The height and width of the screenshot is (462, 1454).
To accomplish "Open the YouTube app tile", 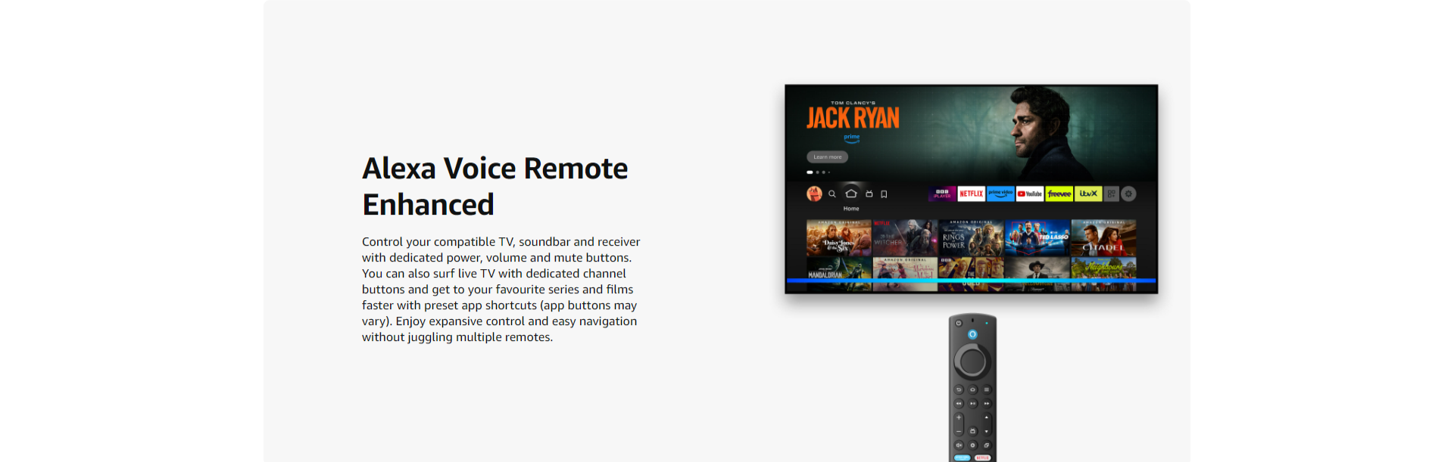I will [1030, 194].
